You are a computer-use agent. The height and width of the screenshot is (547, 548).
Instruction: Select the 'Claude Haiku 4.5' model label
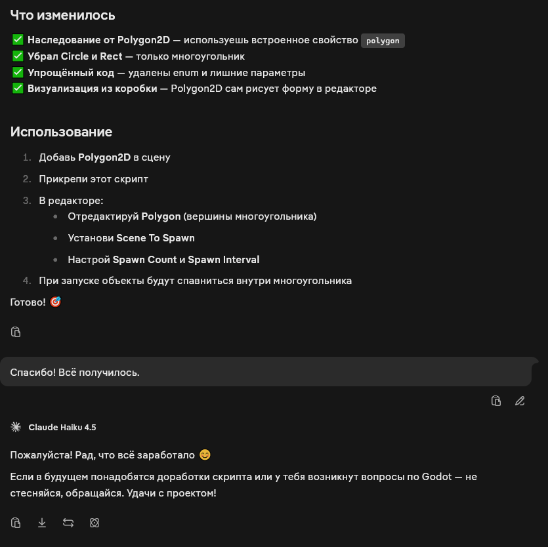point(62,427)
